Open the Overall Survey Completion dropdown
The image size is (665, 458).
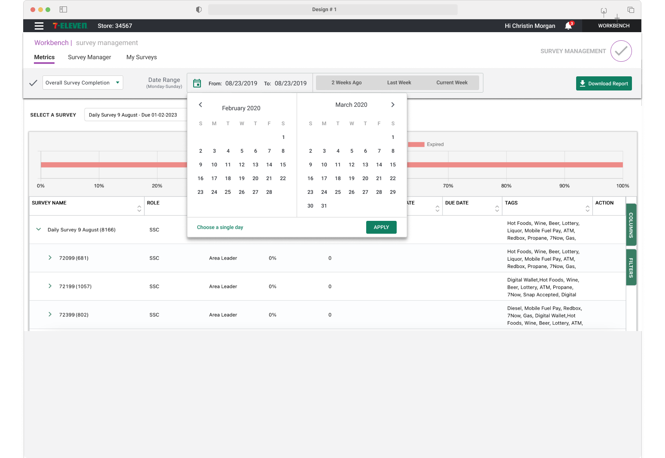click(83, 83)
